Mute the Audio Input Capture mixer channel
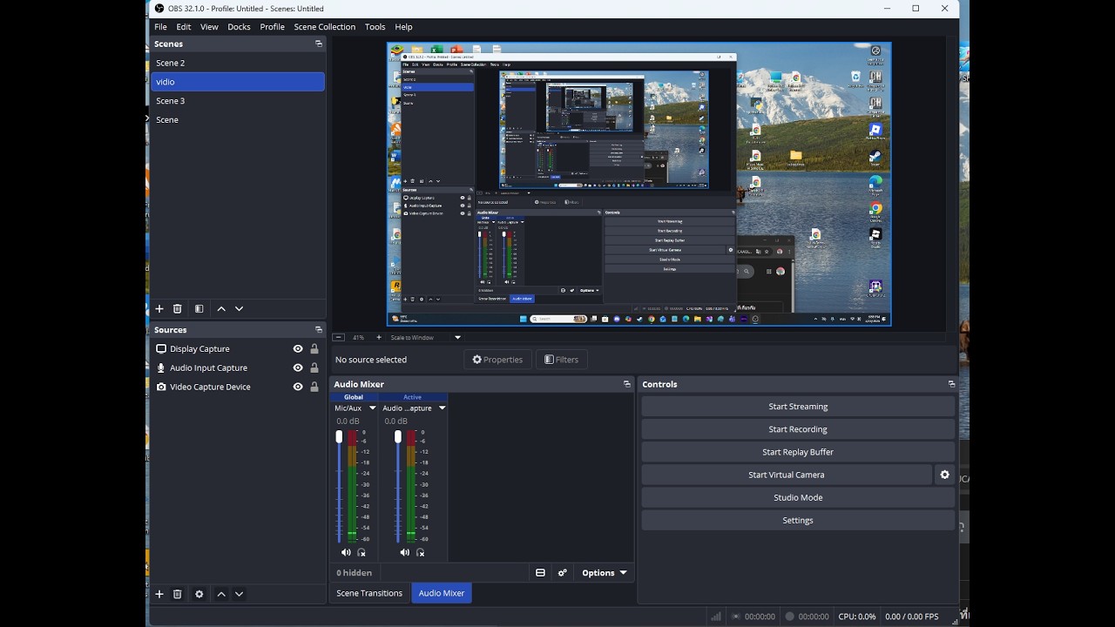Viewport: 1115px width, 627px height. pyautogui.click(x=404, y=552)
